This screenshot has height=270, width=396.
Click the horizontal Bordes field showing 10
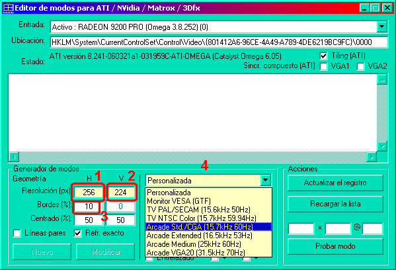pos(89,206)
